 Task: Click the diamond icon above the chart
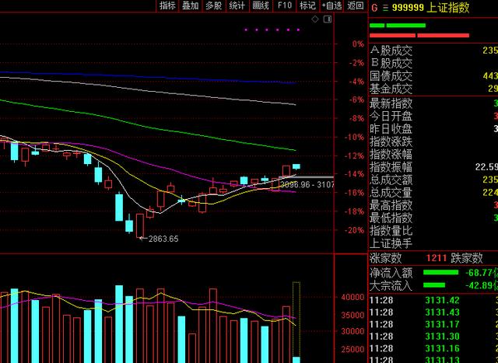[x=314, y=19]
